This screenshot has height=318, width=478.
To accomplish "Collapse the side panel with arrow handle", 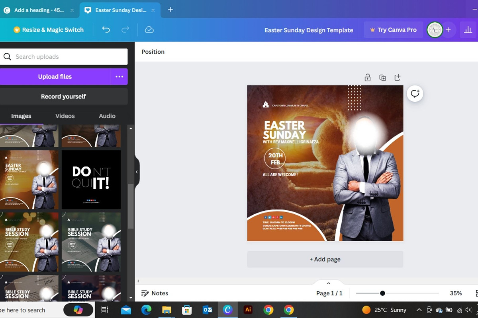I will click(137, 172).
